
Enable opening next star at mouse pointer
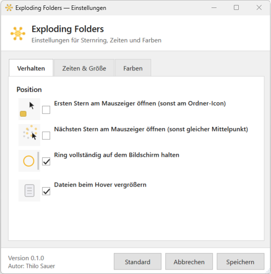[46, 136]
